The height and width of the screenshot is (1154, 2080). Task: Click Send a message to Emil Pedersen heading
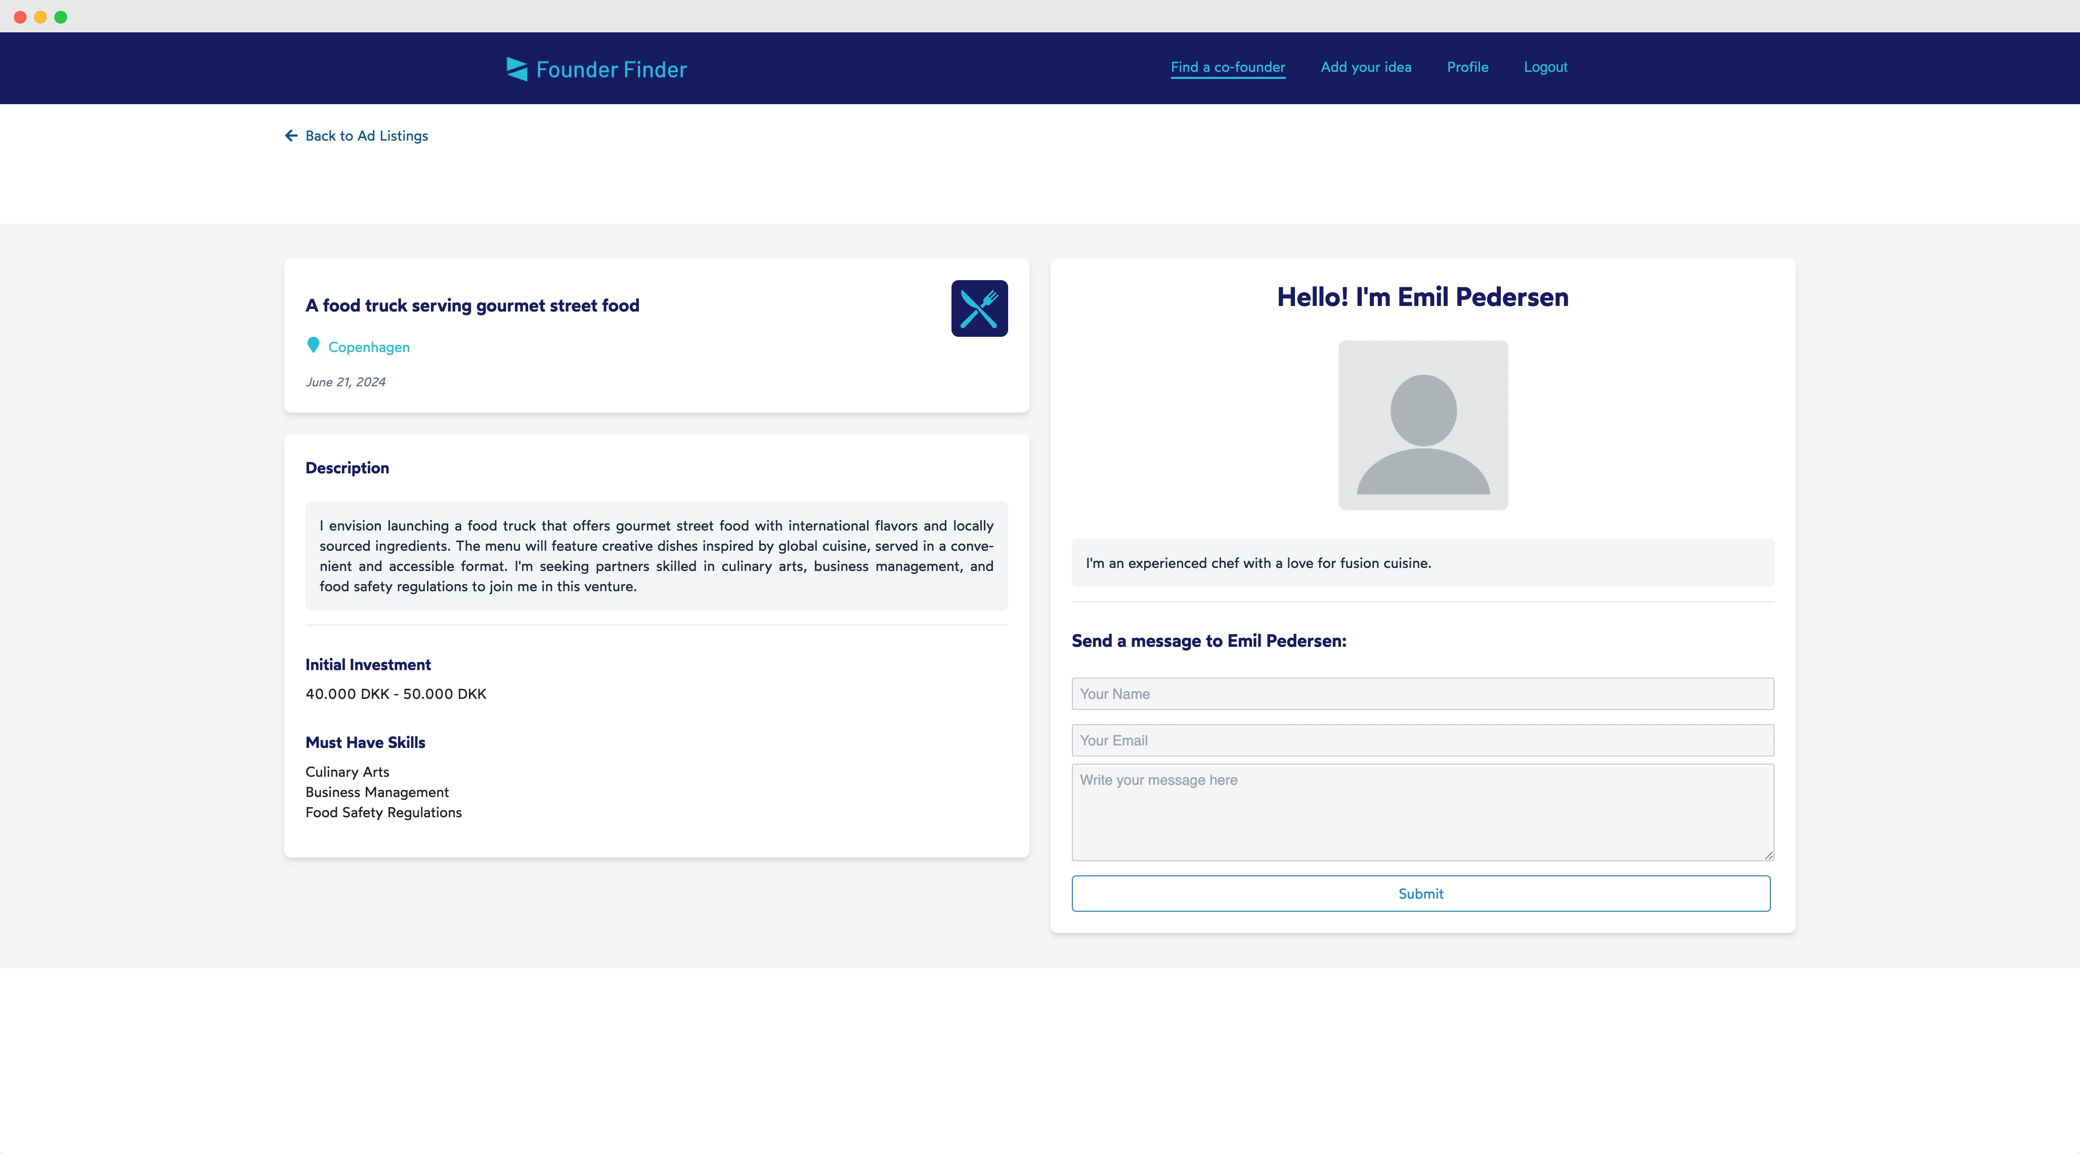[x=1209, y=641]
